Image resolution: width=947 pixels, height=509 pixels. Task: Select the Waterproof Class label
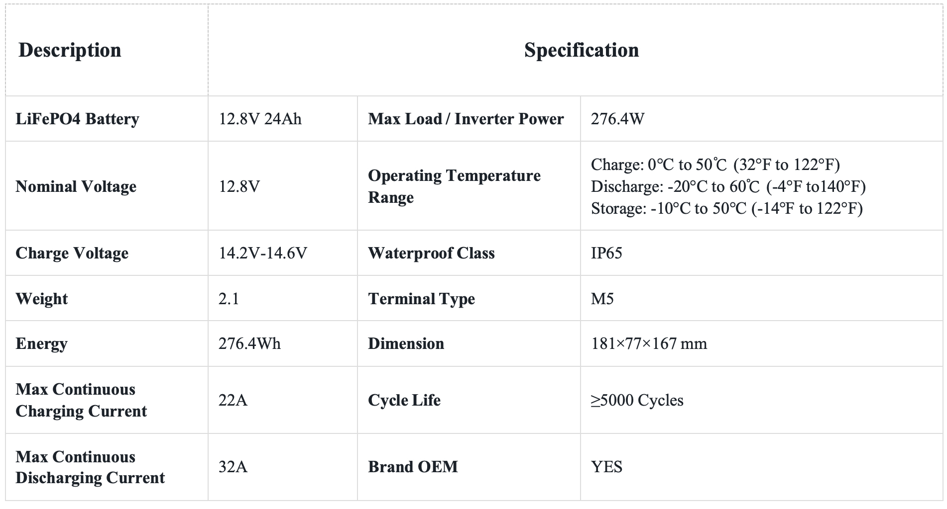coord(431,253)
